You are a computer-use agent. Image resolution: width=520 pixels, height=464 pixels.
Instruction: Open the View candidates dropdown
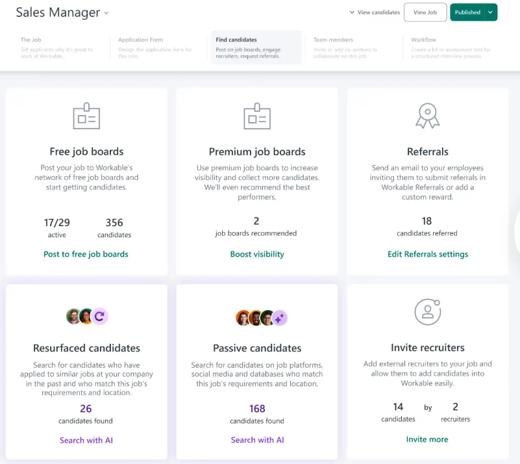[375, 12]
